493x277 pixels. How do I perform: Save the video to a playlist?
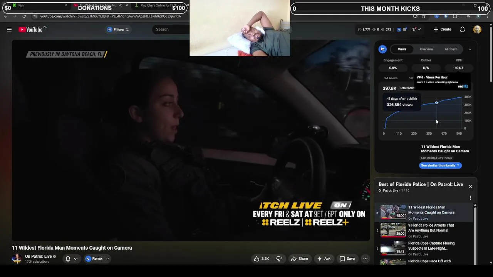point(347,259)
